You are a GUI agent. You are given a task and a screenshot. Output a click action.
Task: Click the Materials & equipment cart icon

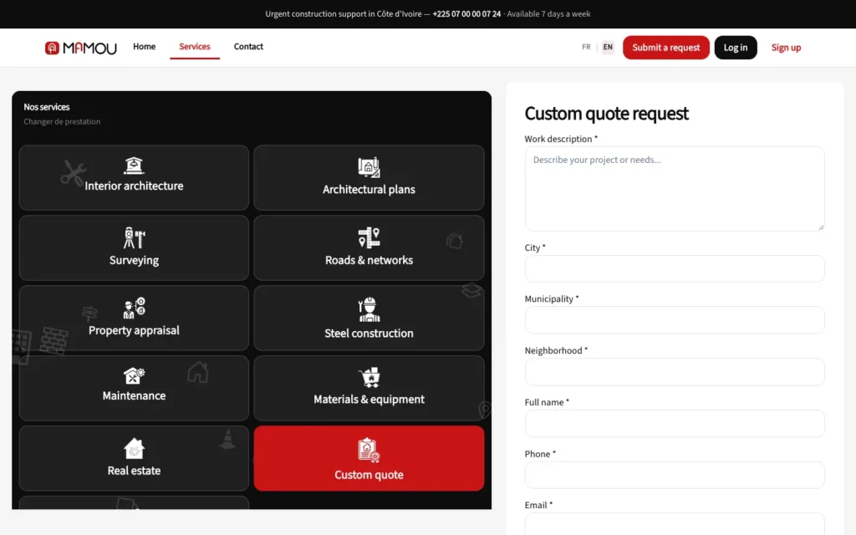369,378
